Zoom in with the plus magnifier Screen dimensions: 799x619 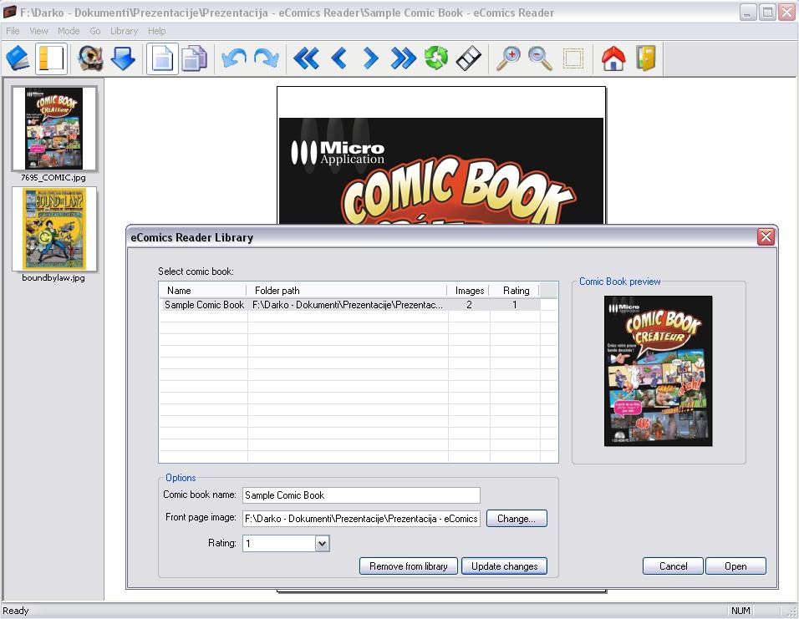point(508,58)
